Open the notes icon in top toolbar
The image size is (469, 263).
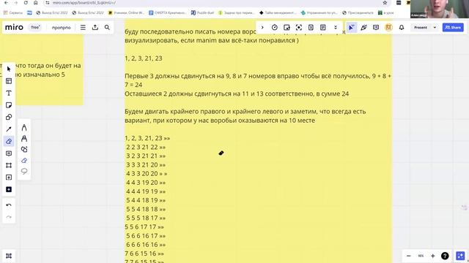point(322,28)
